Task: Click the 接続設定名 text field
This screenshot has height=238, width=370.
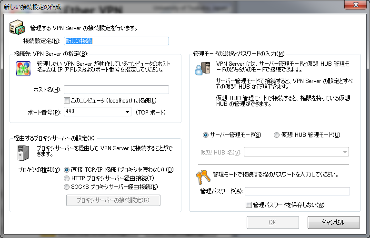Action: tap(116, 41)
